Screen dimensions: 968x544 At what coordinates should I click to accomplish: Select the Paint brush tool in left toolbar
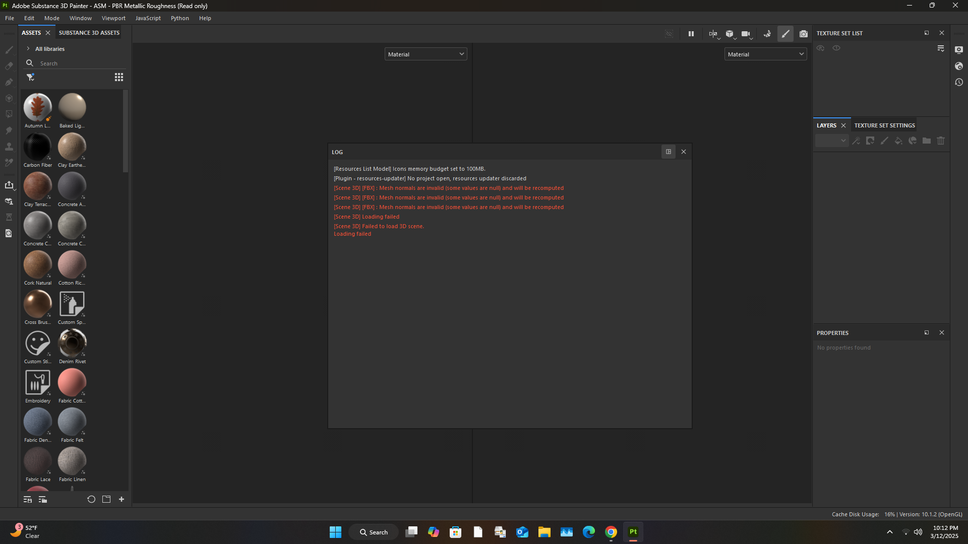pos(9,50)
